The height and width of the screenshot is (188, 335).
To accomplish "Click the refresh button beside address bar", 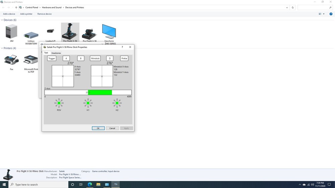I will click(x=293, y=7).
